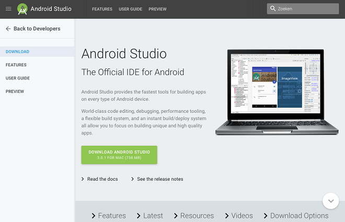Click the chevron before See the release notes
Screen dimensions: 345x222
tap(132, 179)
